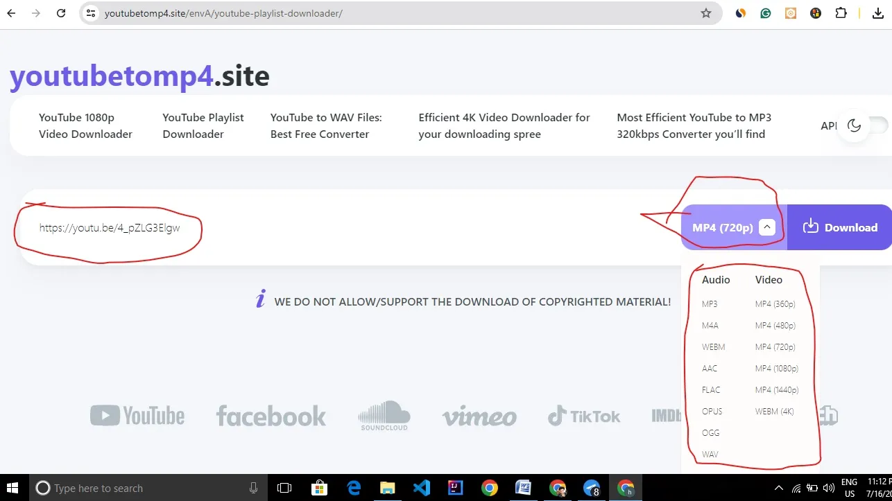892x501 pixels.
Task: Open YouTube to MP3 320kbps Converter link
Action: click(694, 125)
